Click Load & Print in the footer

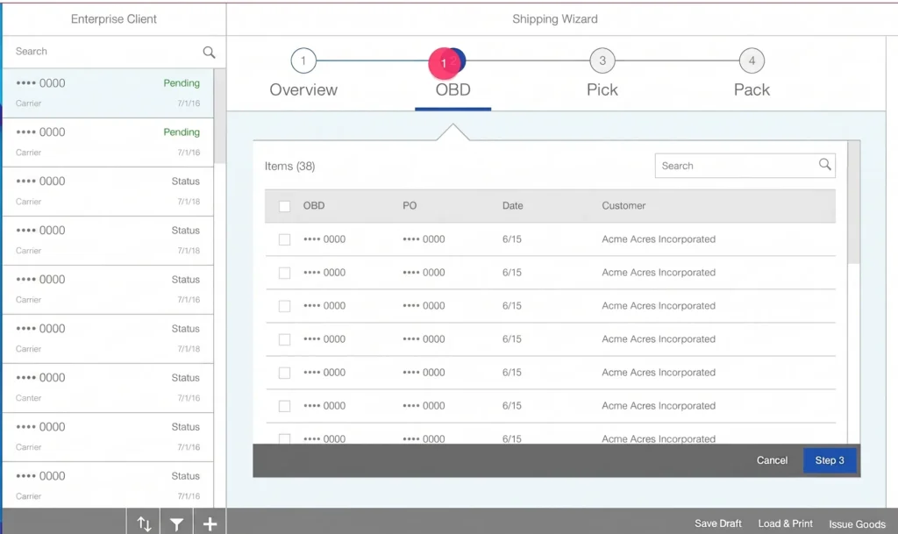pyautogui.click(x=785, y=523)
